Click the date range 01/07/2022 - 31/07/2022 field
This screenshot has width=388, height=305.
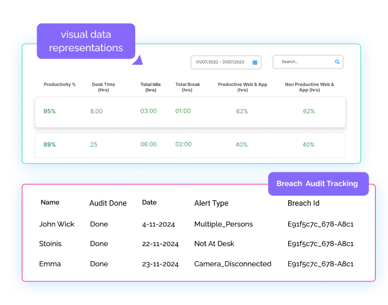pyautogui.click(x=220, y=62)
